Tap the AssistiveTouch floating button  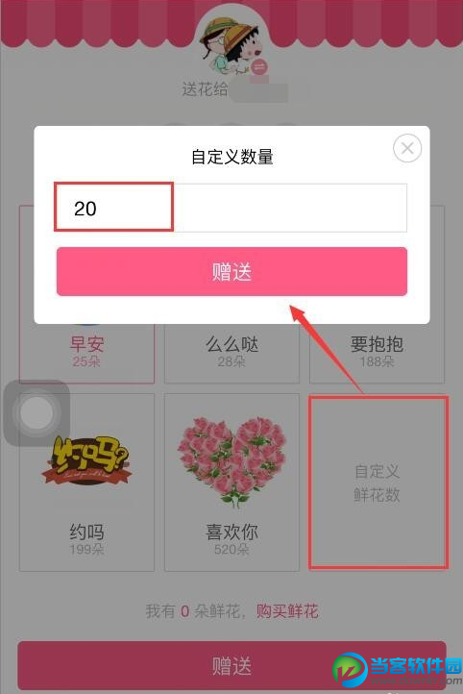(x=37, y=412)
